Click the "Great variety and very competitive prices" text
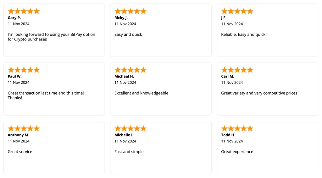This screenshot has width=322, height=178. point(259,93)
